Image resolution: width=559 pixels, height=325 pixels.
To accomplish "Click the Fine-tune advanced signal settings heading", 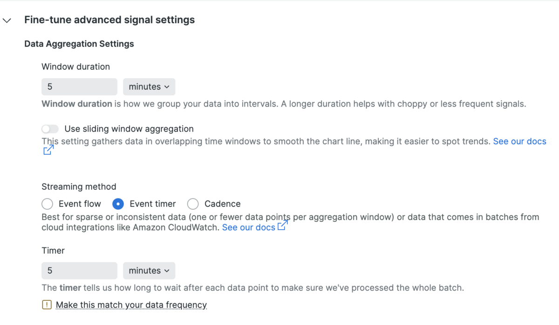I will coord(109,20).
